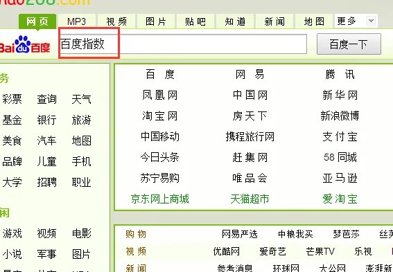Go to 房天下

point(250,116)
